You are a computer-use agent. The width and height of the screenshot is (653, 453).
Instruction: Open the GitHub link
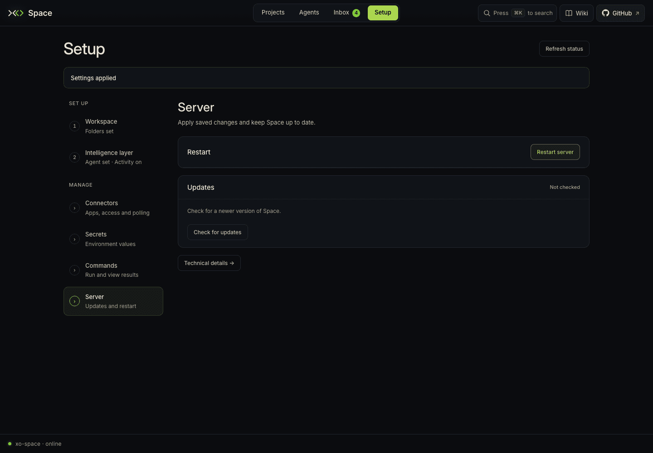[x=620, y=13]
